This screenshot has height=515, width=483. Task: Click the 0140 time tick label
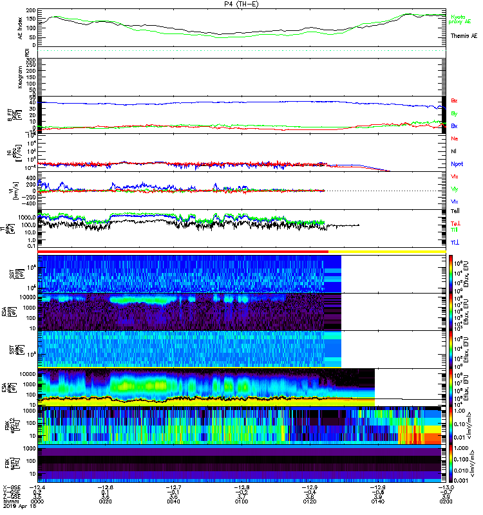click(x=377, y=501)
